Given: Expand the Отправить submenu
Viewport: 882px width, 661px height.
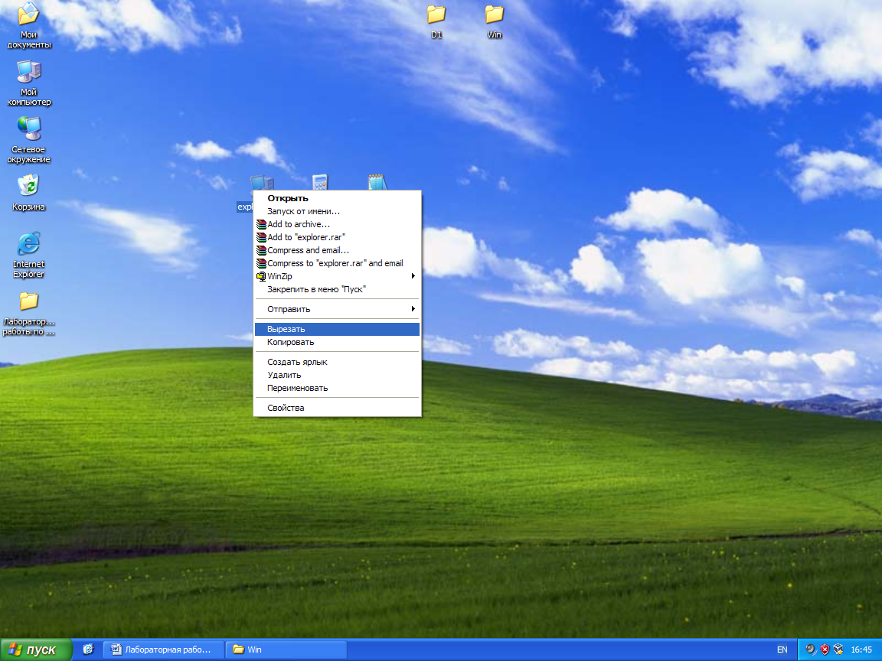Looking at the screenshot, I should pyautogui.click(x=337, y=309).
